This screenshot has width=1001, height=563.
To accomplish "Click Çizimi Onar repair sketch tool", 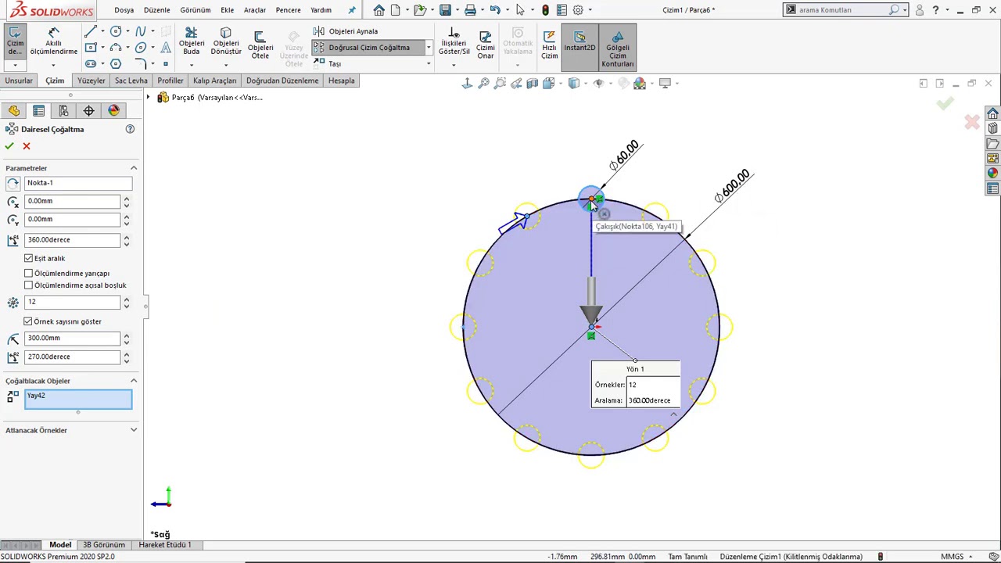I will (486, 45).
